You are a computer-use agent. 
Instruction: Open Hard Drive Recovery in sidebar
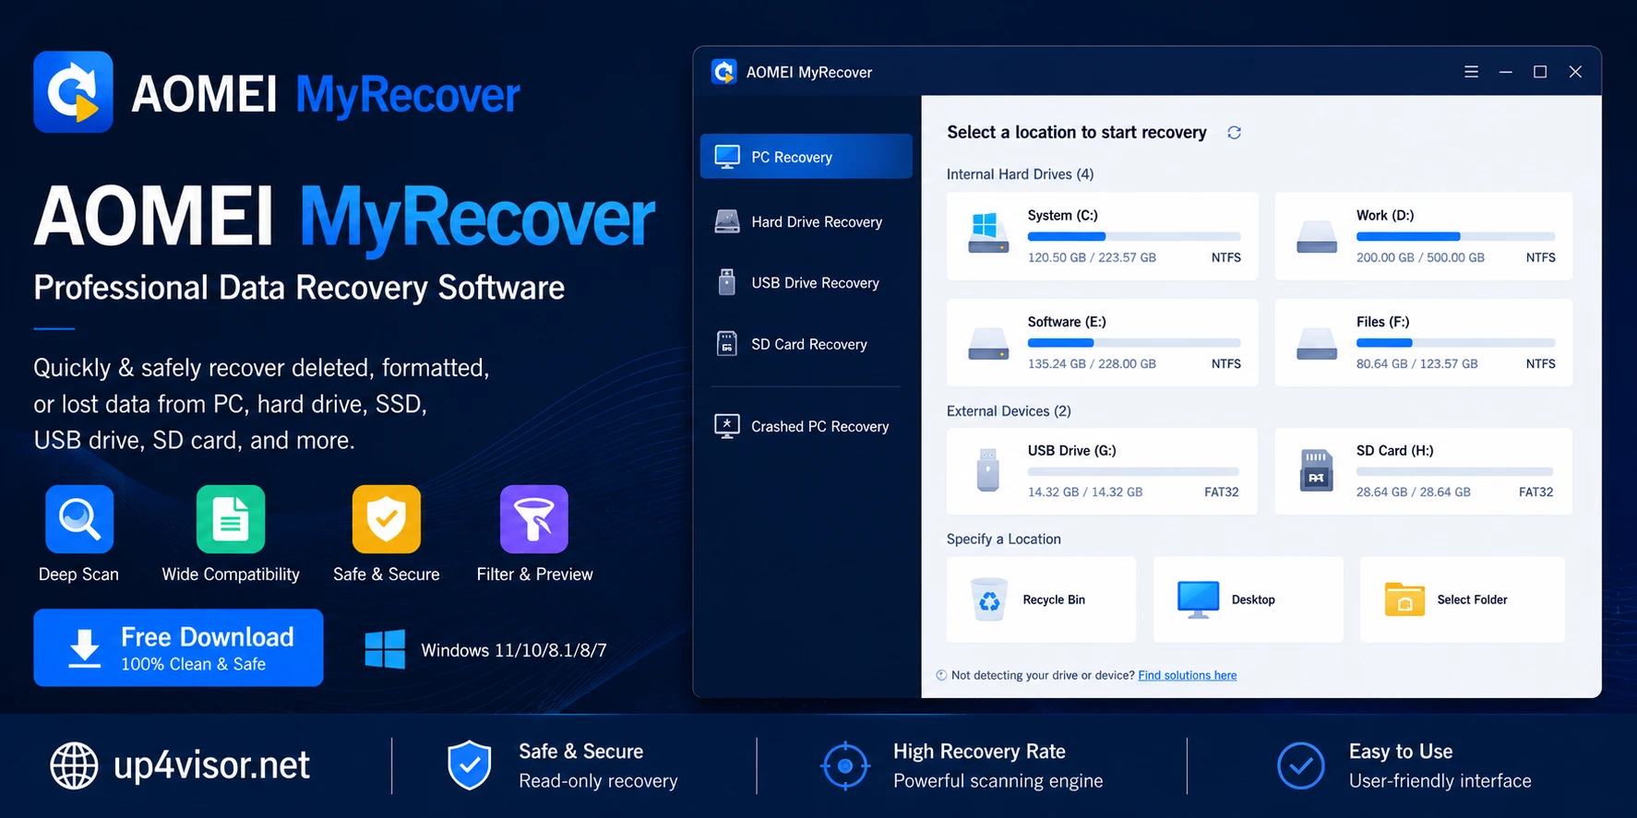[x=807, y=221]
